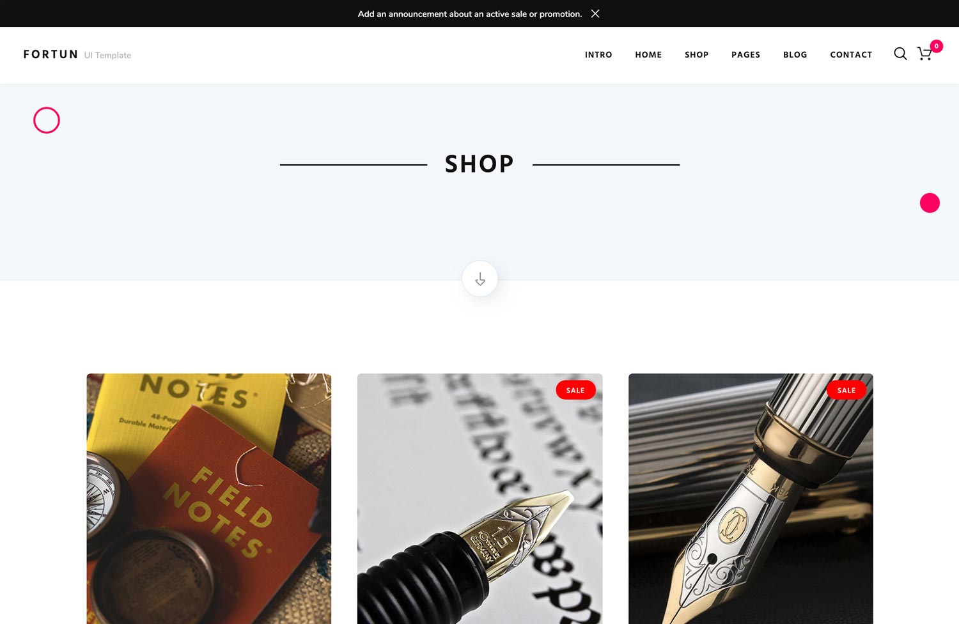Open the shopping cart icon

[x=924, y=54]
